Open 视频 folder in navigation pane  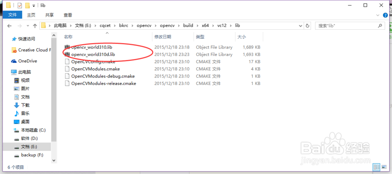coord(25,80)
